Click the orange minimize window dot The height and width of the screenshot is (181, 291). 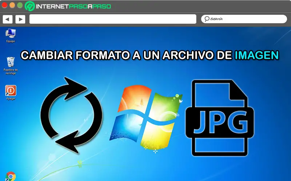(12, 5)
